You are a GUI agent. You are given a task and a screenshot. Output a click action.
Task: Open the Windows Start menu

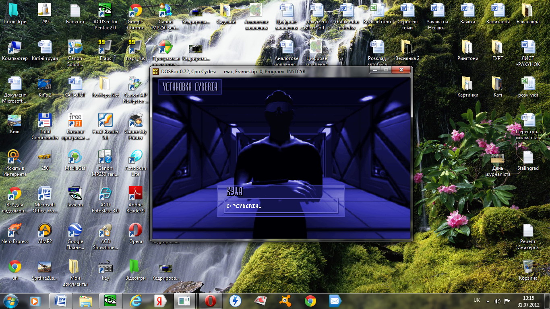coord(11,301)
